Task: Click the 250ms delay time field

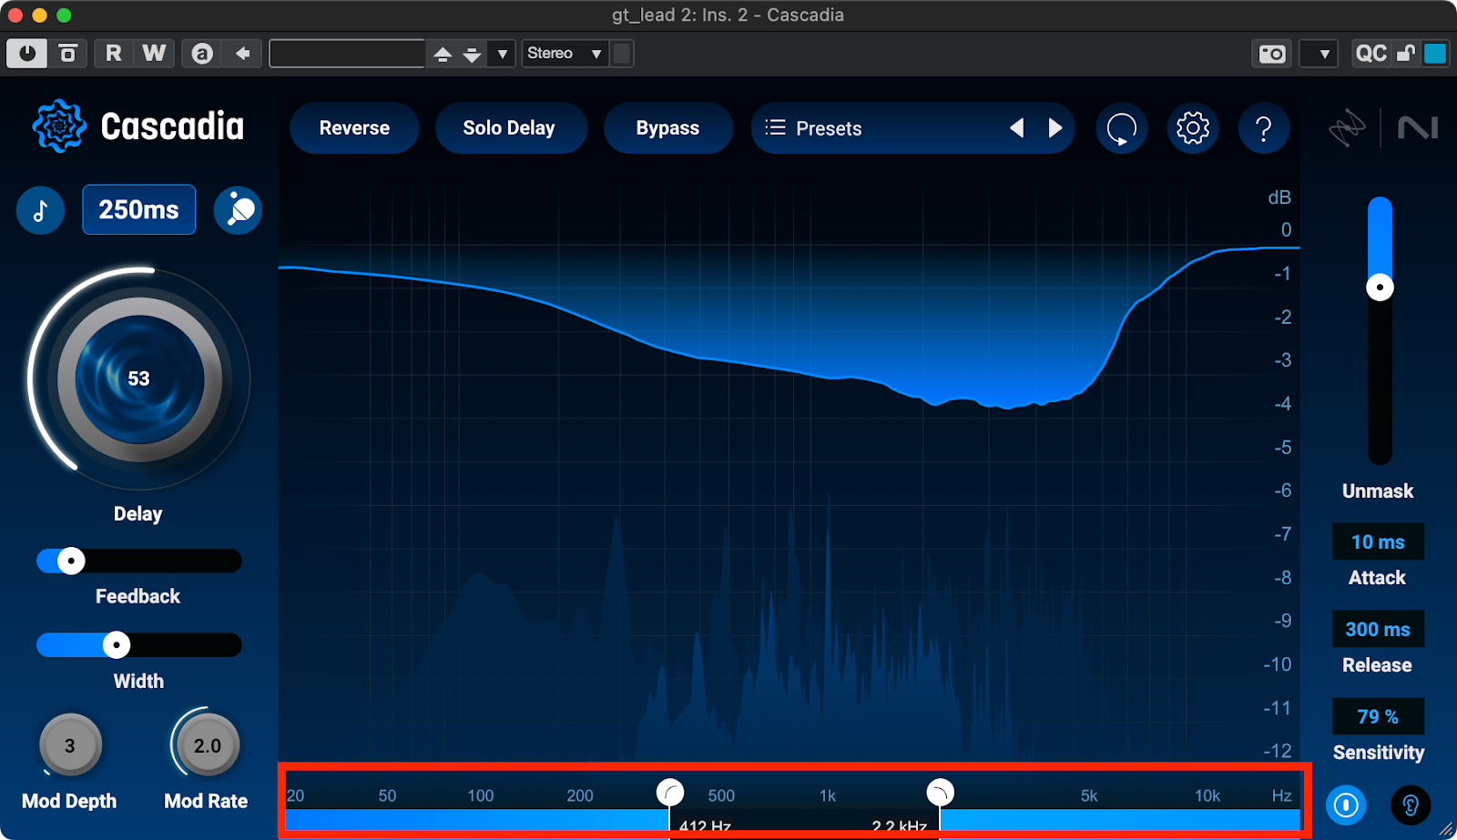Action: click(139, 209)
